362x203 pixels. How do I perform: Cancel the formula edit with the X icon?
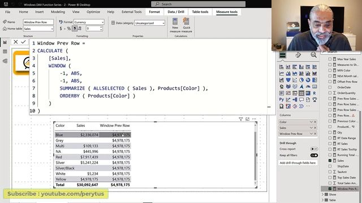pos(15,42)
